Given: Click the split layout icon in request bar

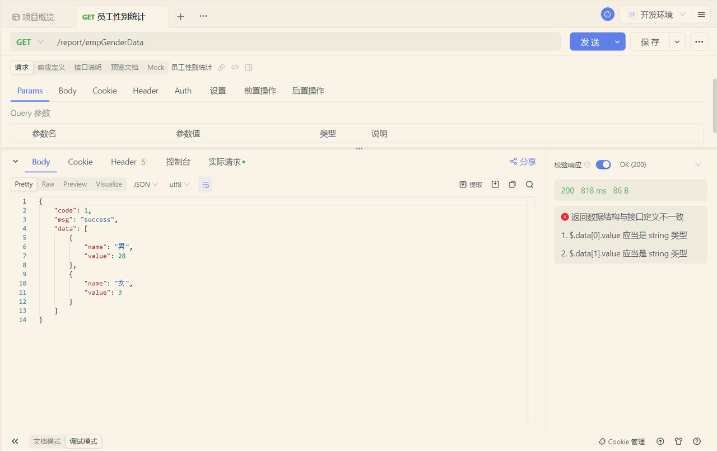Looking at the screenshot, I should [x=248, y=67].
